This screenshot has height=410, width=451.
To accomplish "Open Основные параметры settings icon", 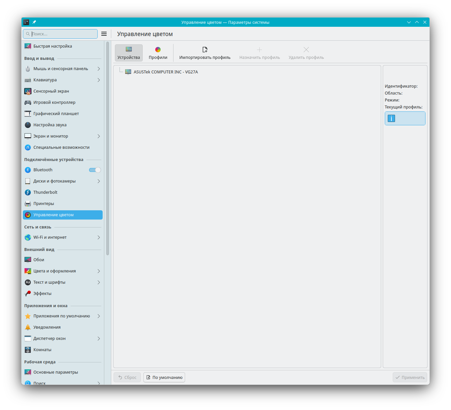I will [x=28, y=372].
